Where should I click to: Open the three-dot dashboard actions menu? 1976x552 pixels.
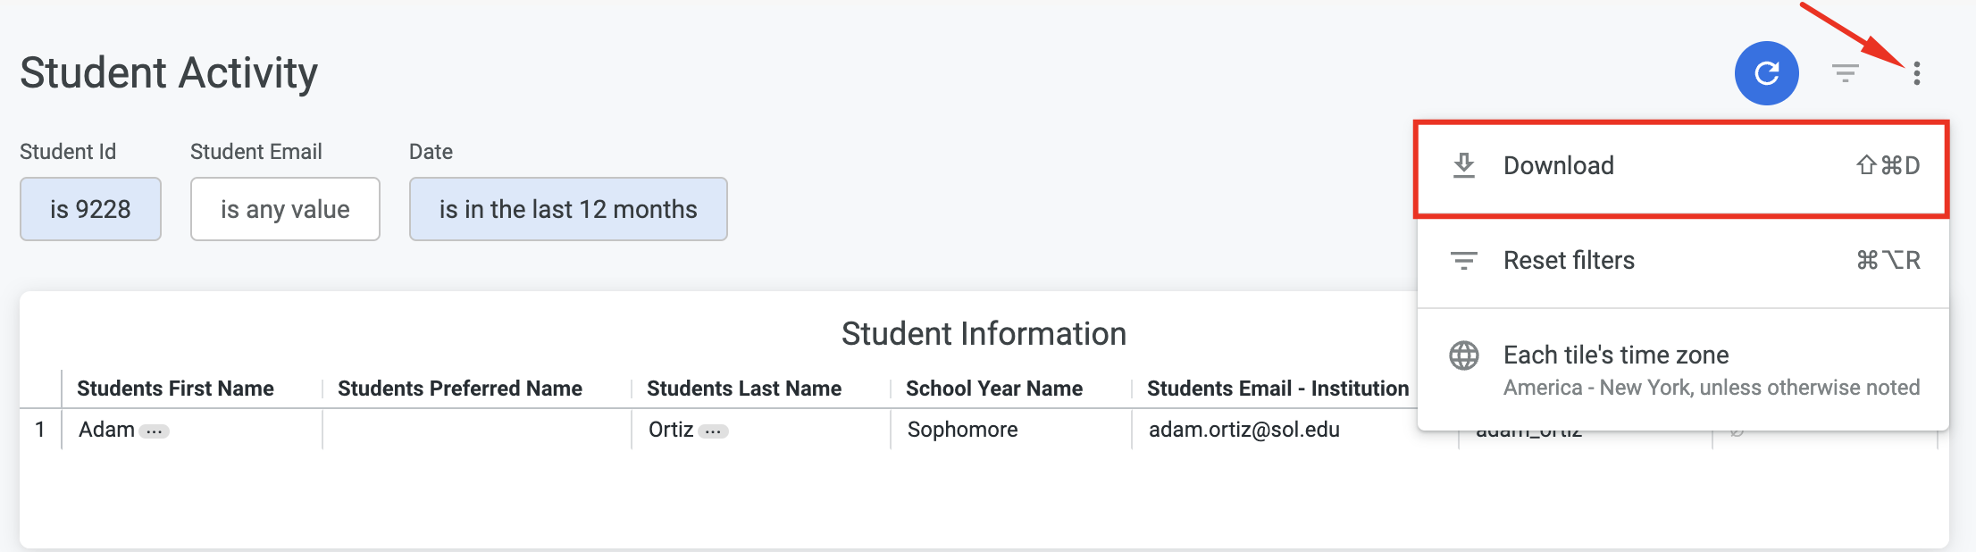tap(1916, 73)
